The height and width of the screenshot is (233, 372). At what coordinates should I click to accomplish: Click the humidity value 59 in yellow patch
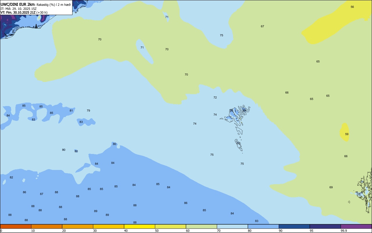point(347,134)
